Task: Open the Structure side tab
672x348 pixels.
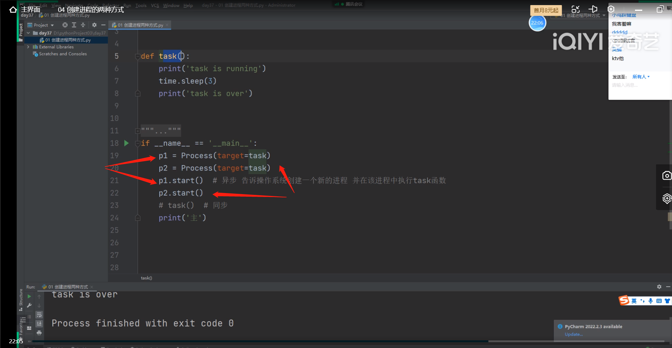Action: coord(21,300)
